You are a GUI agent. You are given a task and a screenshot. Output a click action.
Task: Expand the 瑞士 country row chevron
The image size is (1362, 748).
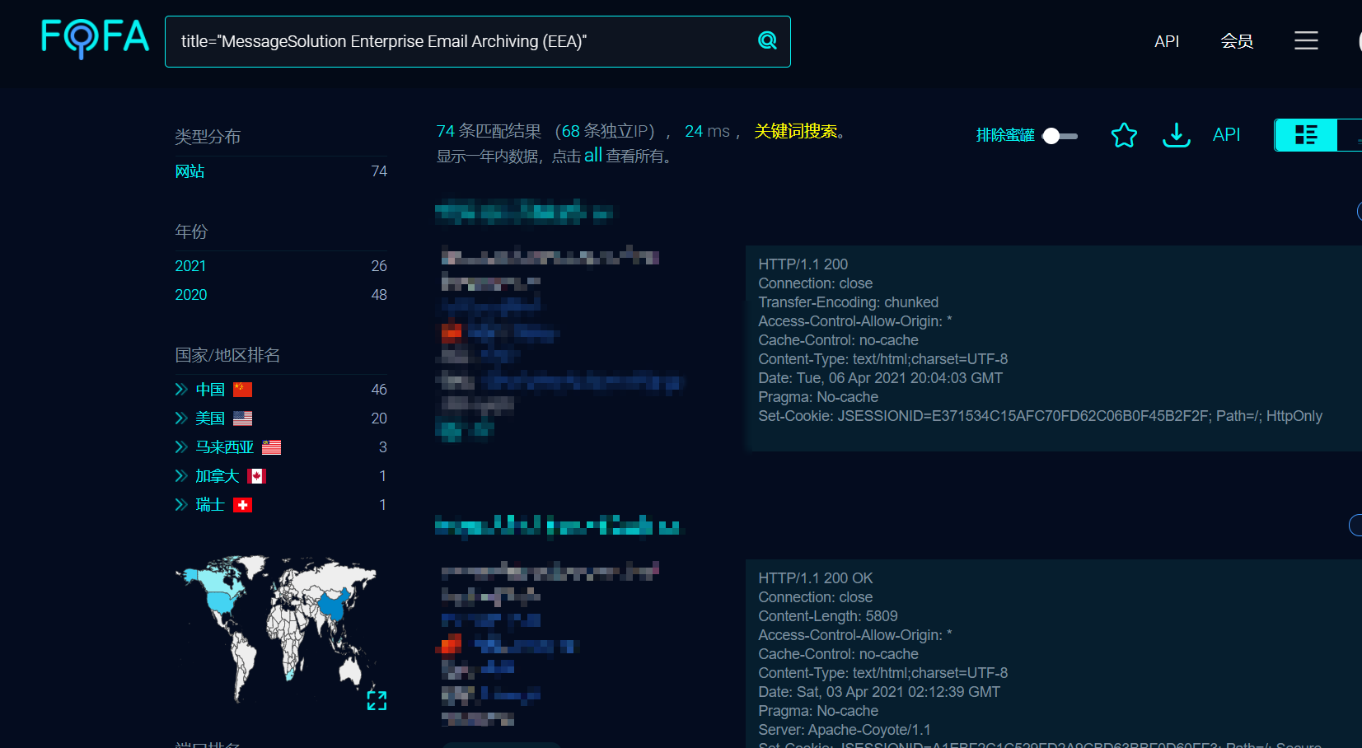pos(181,505)
